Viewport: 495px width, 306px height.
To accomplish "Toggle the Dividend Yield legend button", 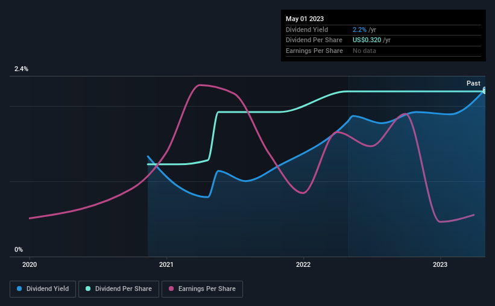I will click(x=43, y=289).
